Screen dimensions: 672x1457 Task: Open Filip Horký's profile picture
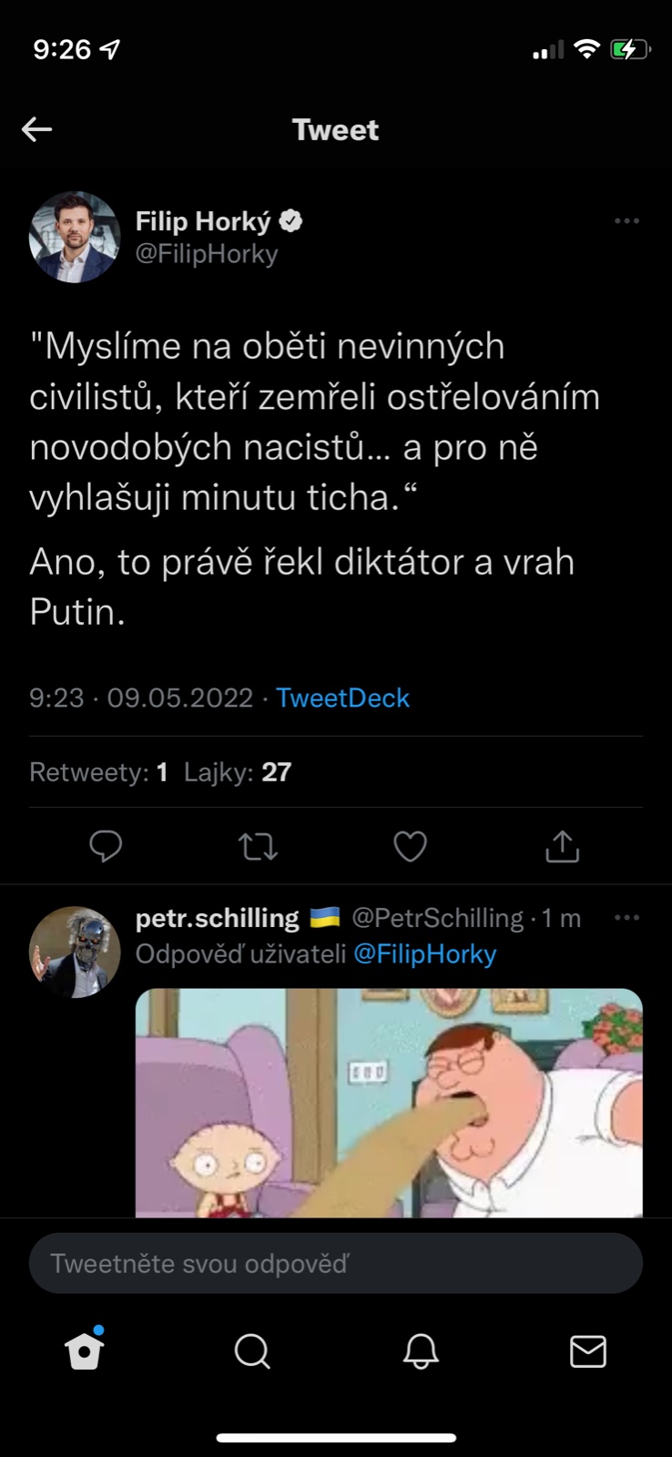coord(75,237)
